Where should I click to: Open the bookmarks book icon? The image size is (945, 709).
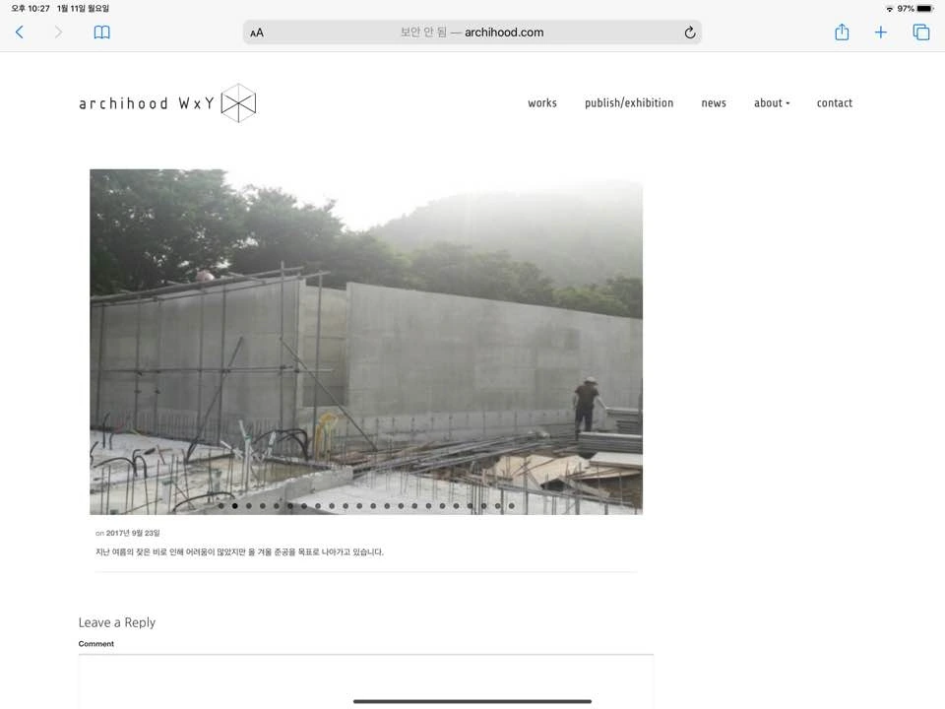101,32
